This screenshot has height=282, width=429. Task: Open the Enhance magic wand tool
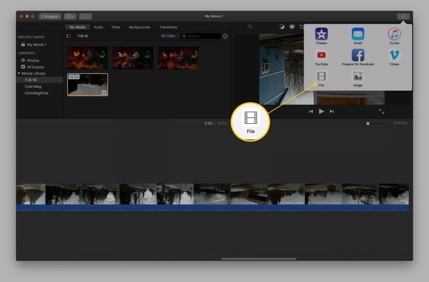pyautogui.click(x=250, y=26)
